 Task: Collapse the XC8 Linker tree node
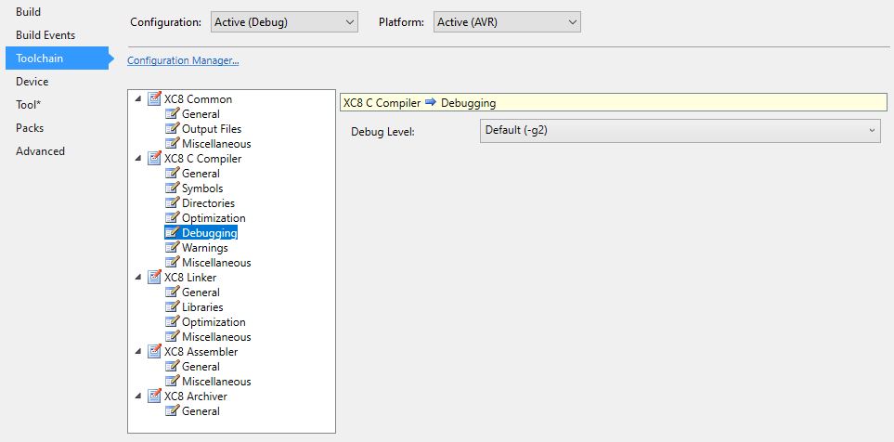coord(139,278)
